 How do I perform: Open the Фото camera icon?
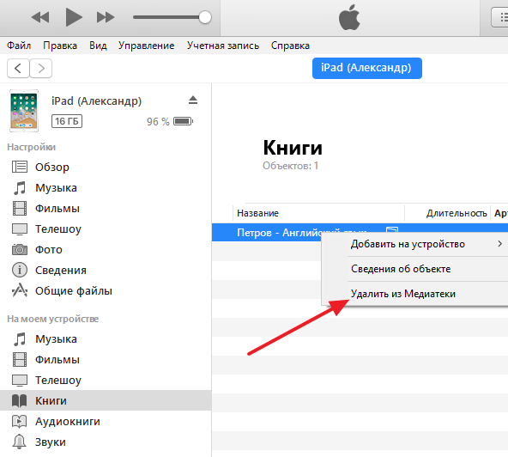click(20, 249)
